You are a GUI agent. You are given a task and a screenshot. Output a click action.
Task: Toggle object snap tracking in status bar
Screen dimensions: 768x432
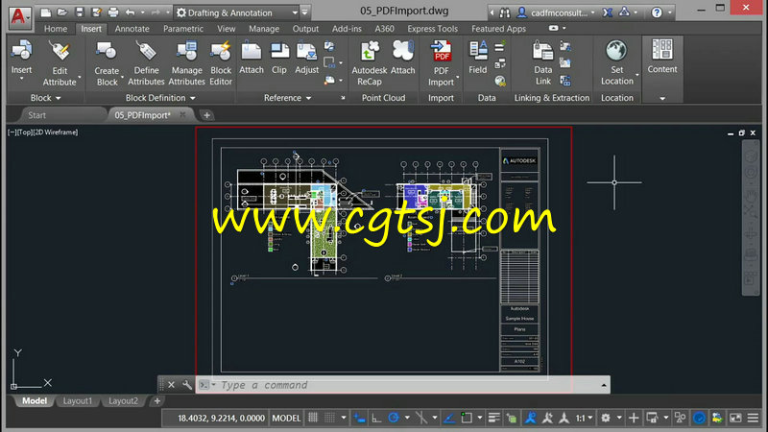(448, 418)
